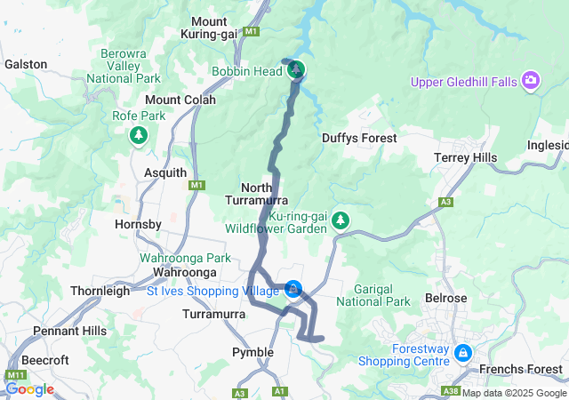Click the Map data ©2025 Google text
Viewport: 569px width, 400px height.
pos(514,394)
